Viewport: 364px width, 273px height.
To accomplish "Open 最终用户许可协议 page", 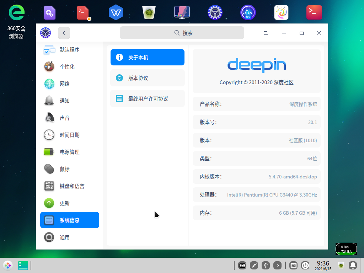I will coord(147,99).
